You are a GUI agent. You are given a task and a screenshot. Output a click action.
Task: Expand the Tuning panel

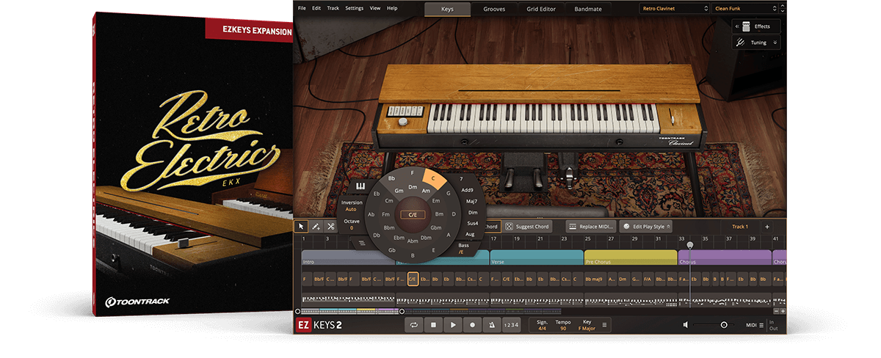coord(756,43)
